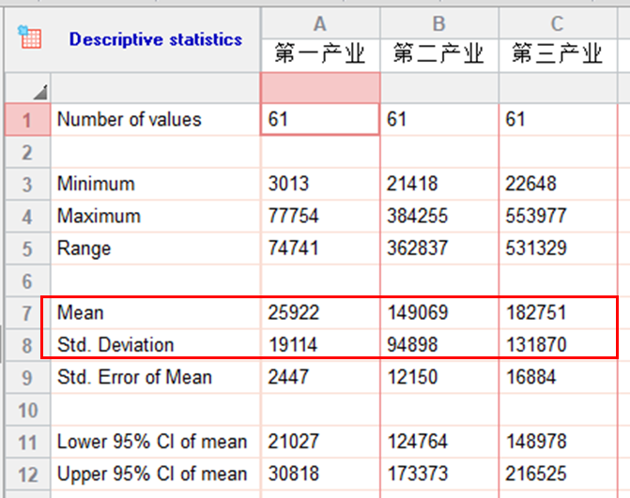This screenshot has width=630, height=498.
Task: Select column B header
Action: [x=438, y=23]
